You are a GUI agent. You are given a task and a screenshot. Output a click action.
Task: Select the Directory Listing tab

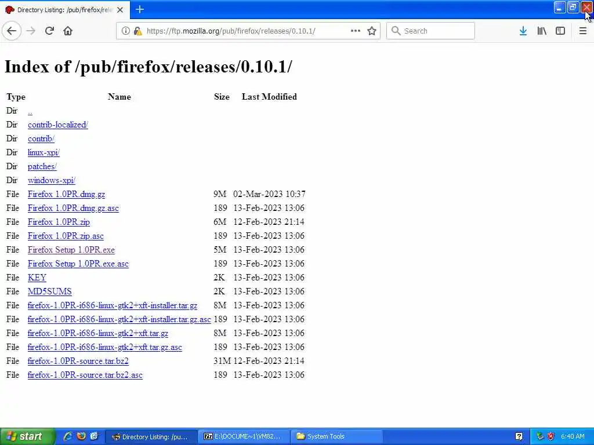coord(65,10)
